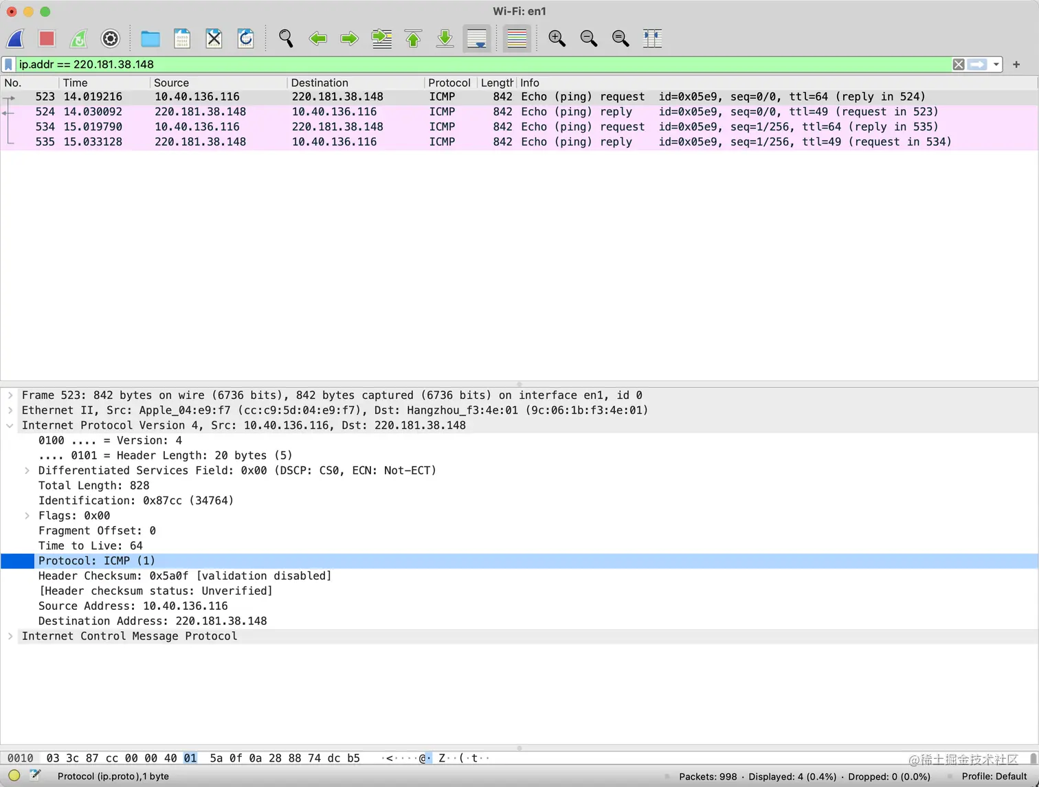Jump to last packet icon
The height and width of the screenshot is (787, 1039).
tap(445, 38)
